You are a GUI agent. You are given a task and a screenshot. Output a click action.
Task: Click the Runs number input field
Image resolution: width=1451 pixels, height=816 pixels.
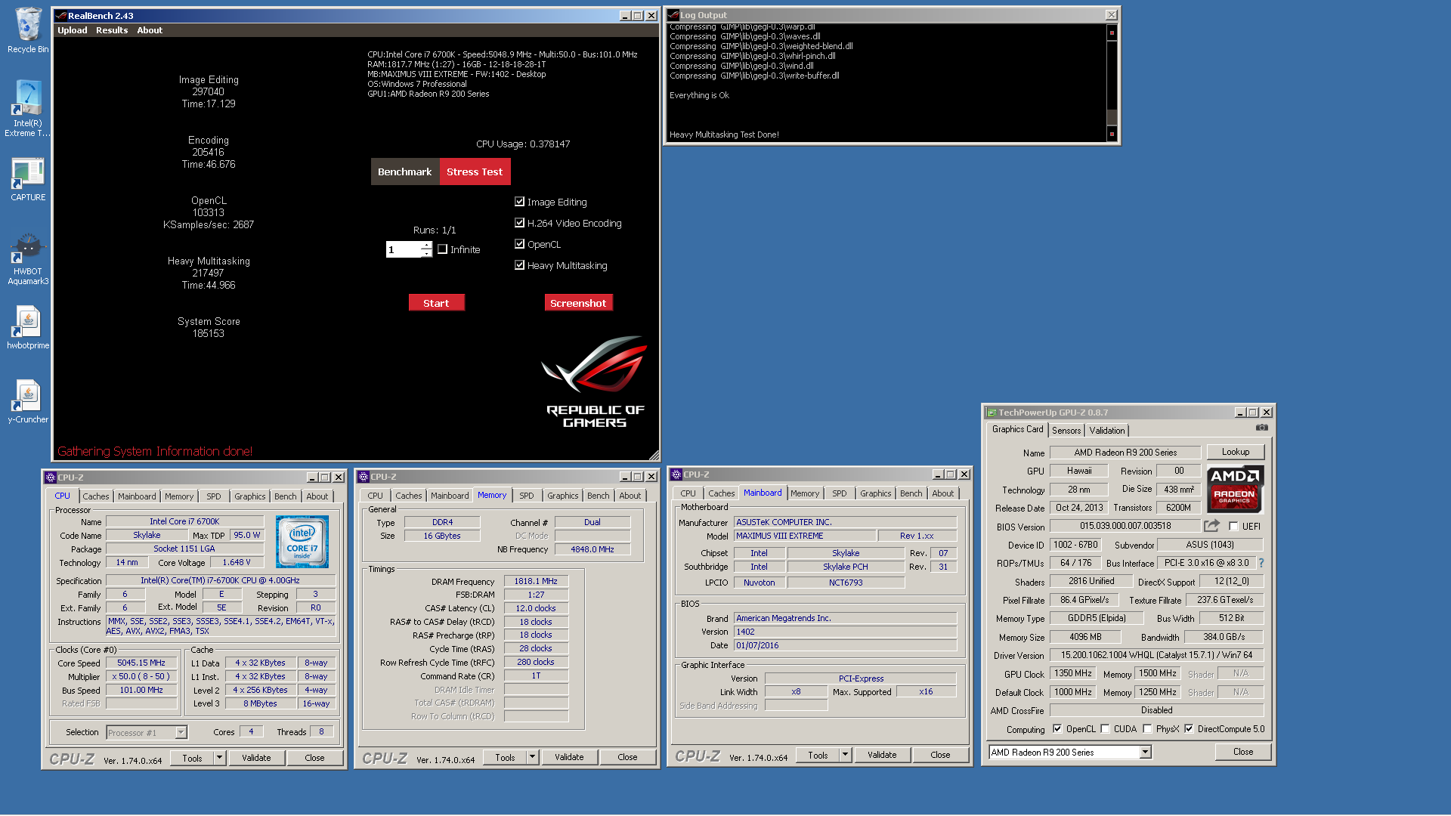click(403, 249)
